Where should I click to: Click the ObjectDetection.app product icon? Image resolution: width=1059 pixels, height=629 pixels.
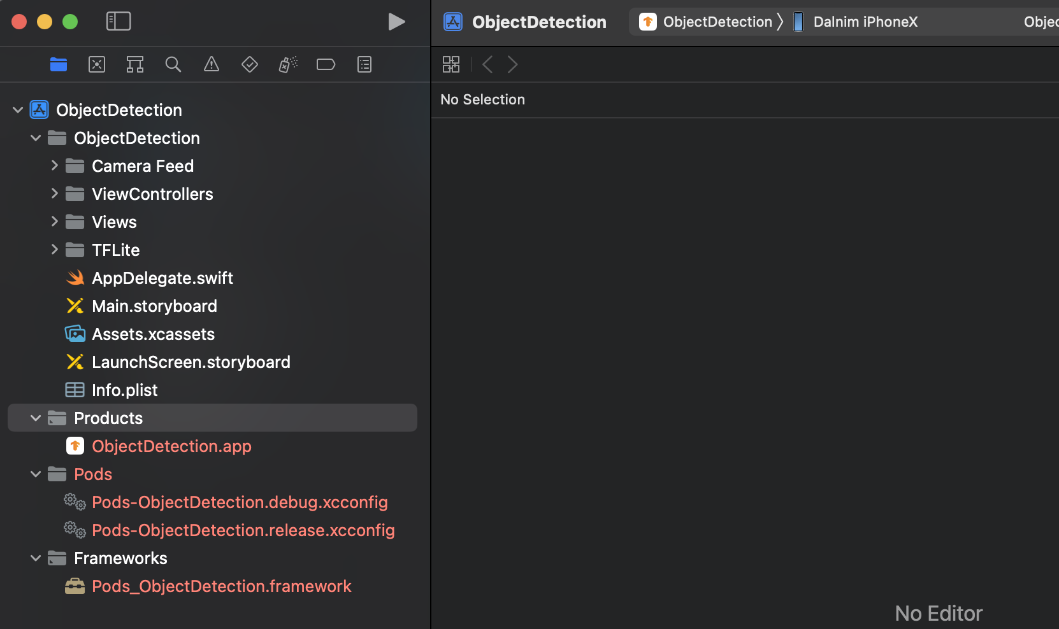pos(75,446)
